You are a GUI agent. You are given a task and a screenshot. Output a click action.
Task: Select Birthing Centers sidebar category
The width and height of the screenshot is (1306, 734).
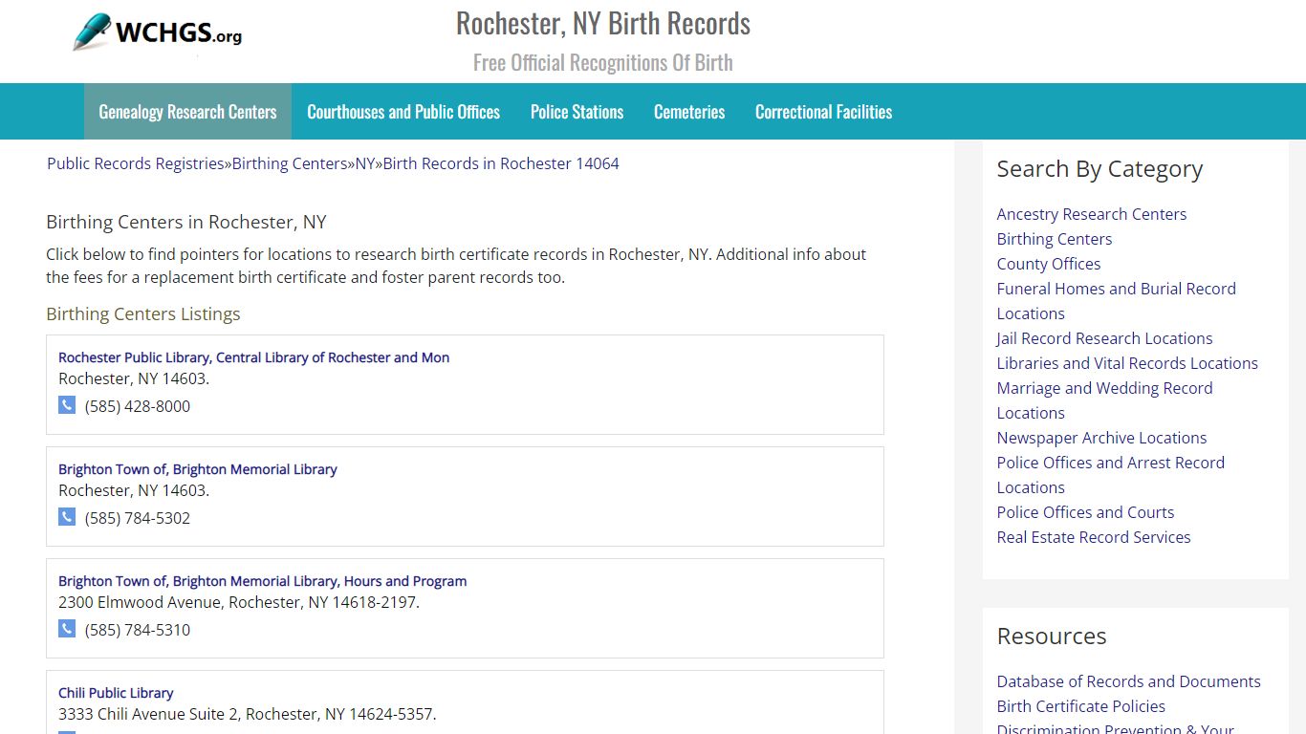[1055, 239]
